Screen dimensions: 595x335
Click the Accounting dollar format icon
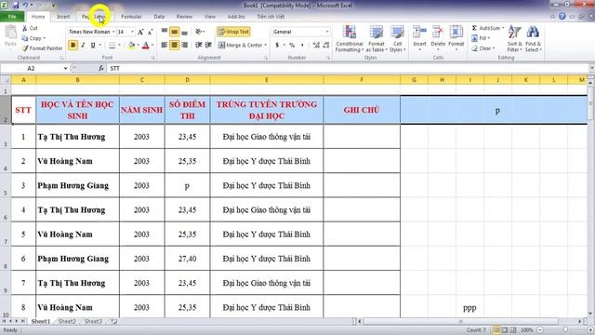click(x=277, y=46)
